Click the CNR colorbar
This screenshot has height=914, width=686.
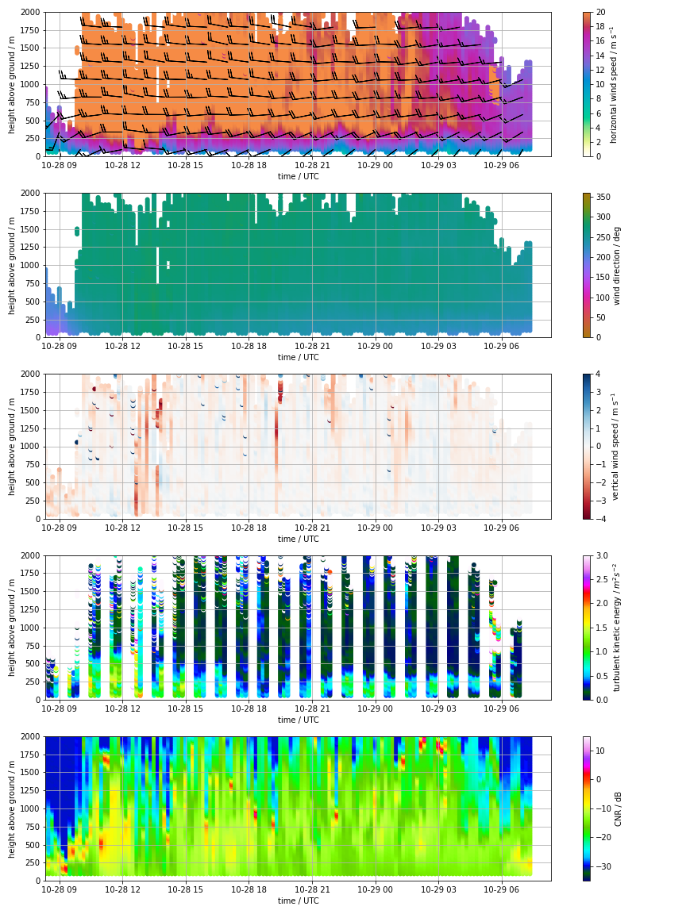pyautogui.click(x=586, y=808)
